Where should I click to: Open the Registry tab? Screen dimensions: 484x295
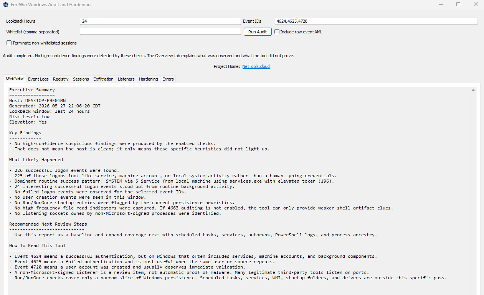(x=61, y=79)
